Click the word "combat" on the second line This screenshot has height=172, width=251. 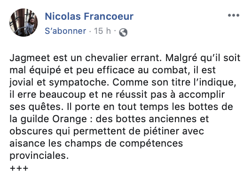[171, 70]
